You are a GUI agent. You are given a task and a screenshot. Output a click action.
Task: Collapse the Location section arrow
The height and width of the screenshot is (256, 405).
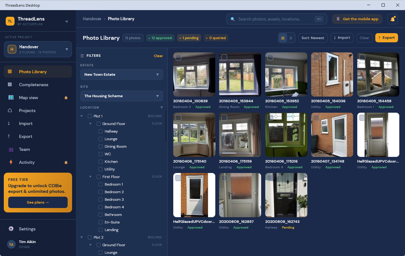(x=162, y=108)
